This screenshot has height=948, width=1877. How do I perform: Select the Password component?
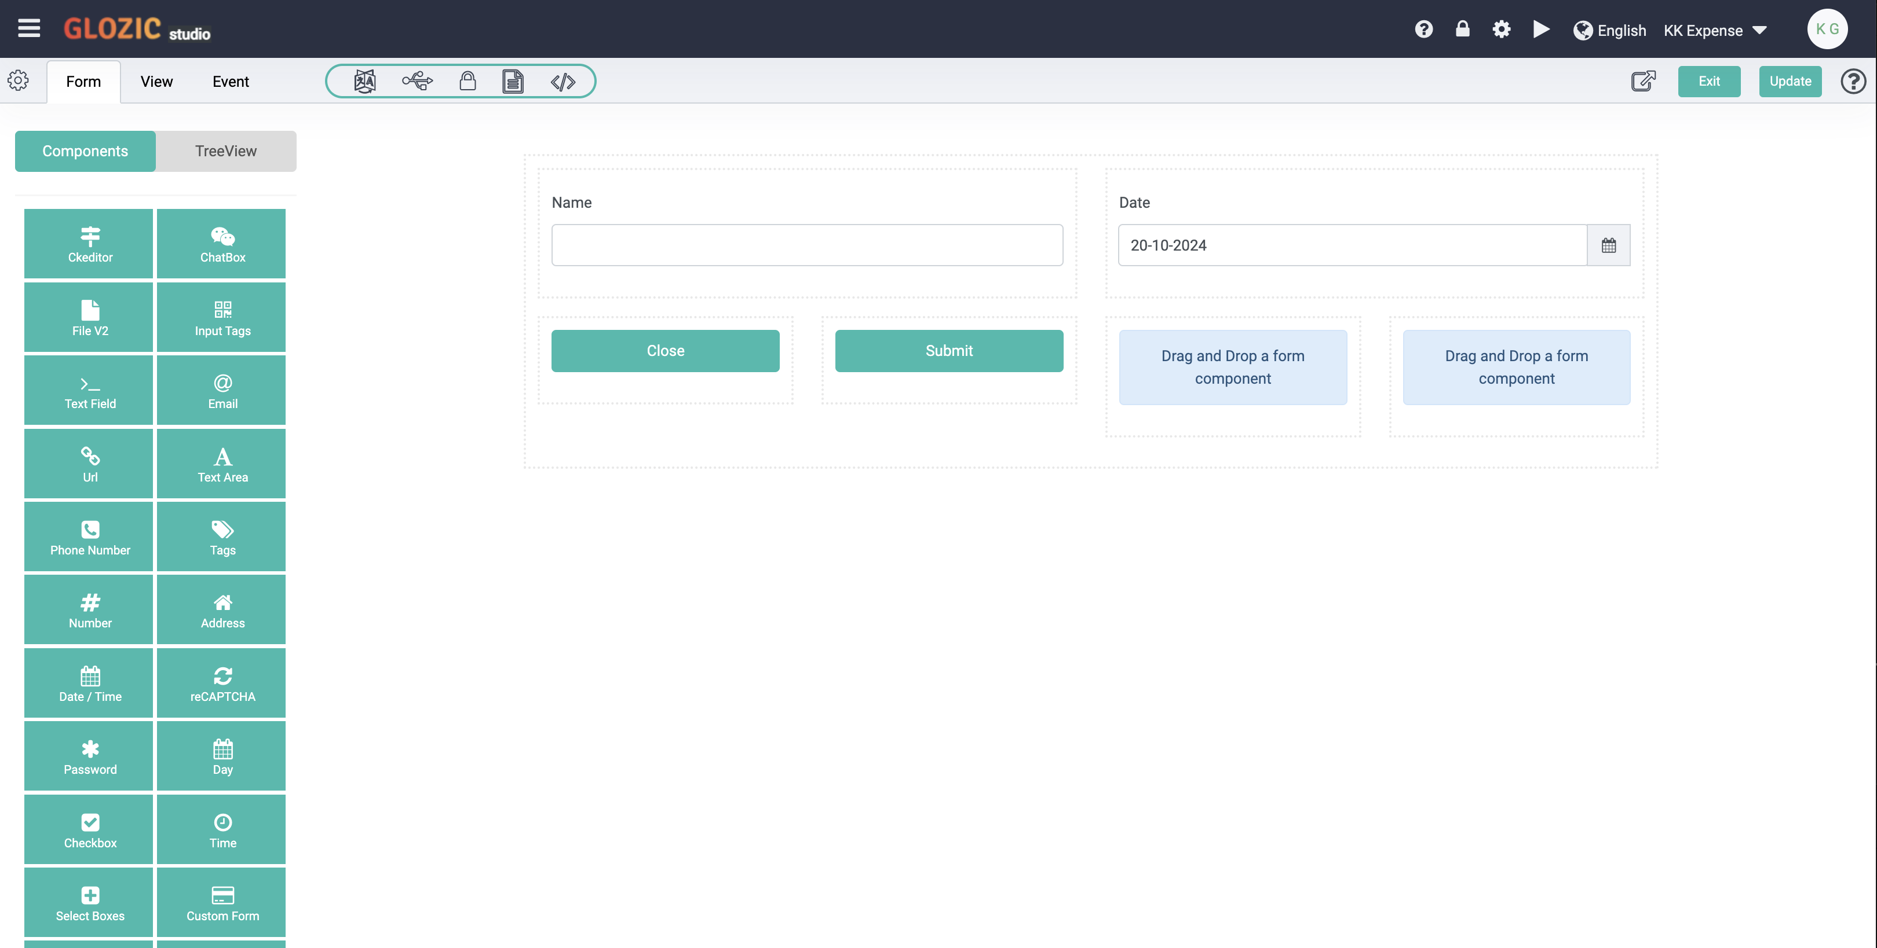point(89,756)
